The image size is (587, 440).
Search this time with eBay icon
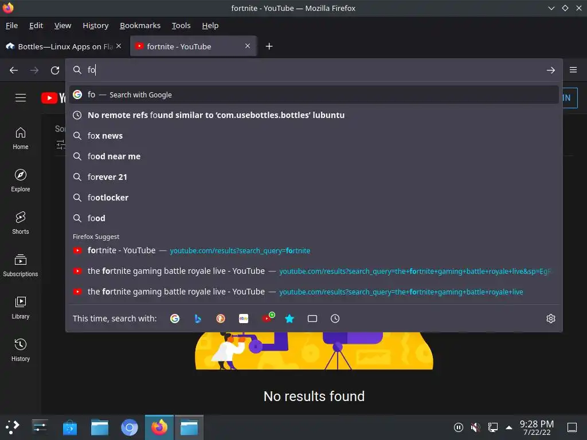click(244, 319)
